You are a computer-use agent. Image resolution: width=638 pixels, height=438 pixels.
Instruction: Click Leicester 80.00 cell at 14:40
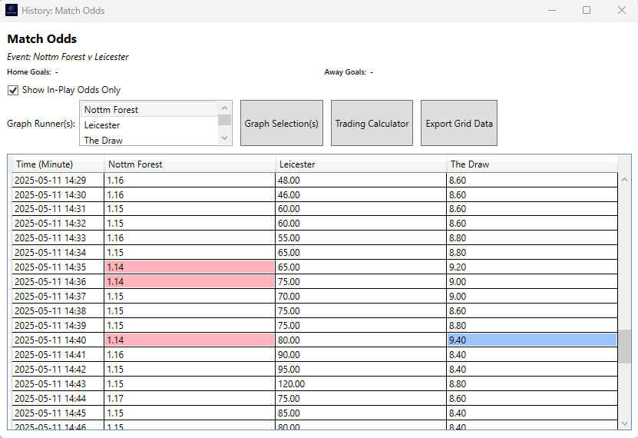[361, 340]
